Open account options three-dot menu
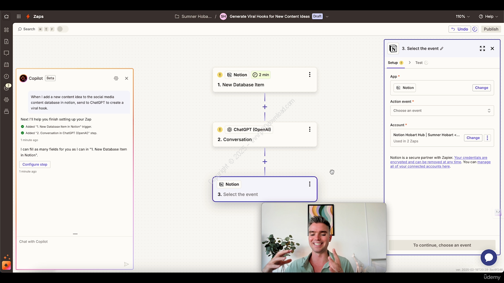The image size is (504, 283). pyautogui.click(x=487, y=138)
